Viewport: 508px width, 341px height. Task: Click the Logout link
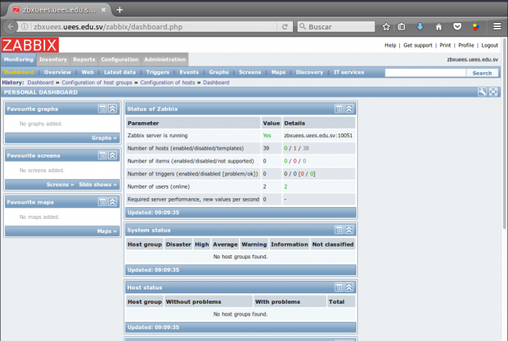coord(490,45)
